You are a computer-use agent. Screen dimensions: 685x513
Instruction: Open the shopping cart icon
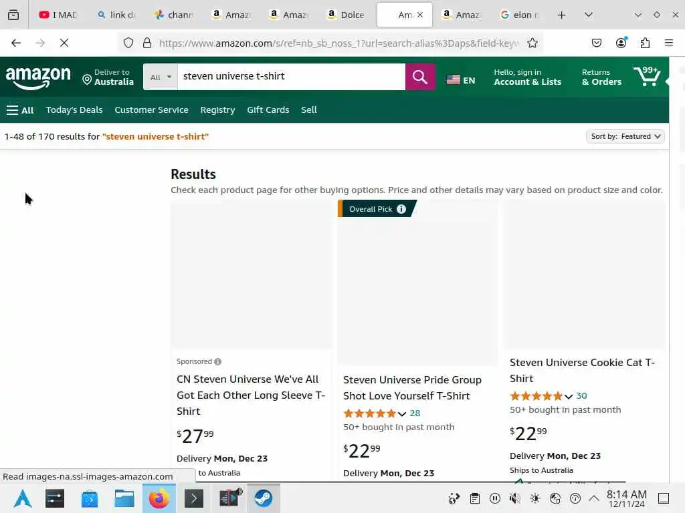pos(647,77)
